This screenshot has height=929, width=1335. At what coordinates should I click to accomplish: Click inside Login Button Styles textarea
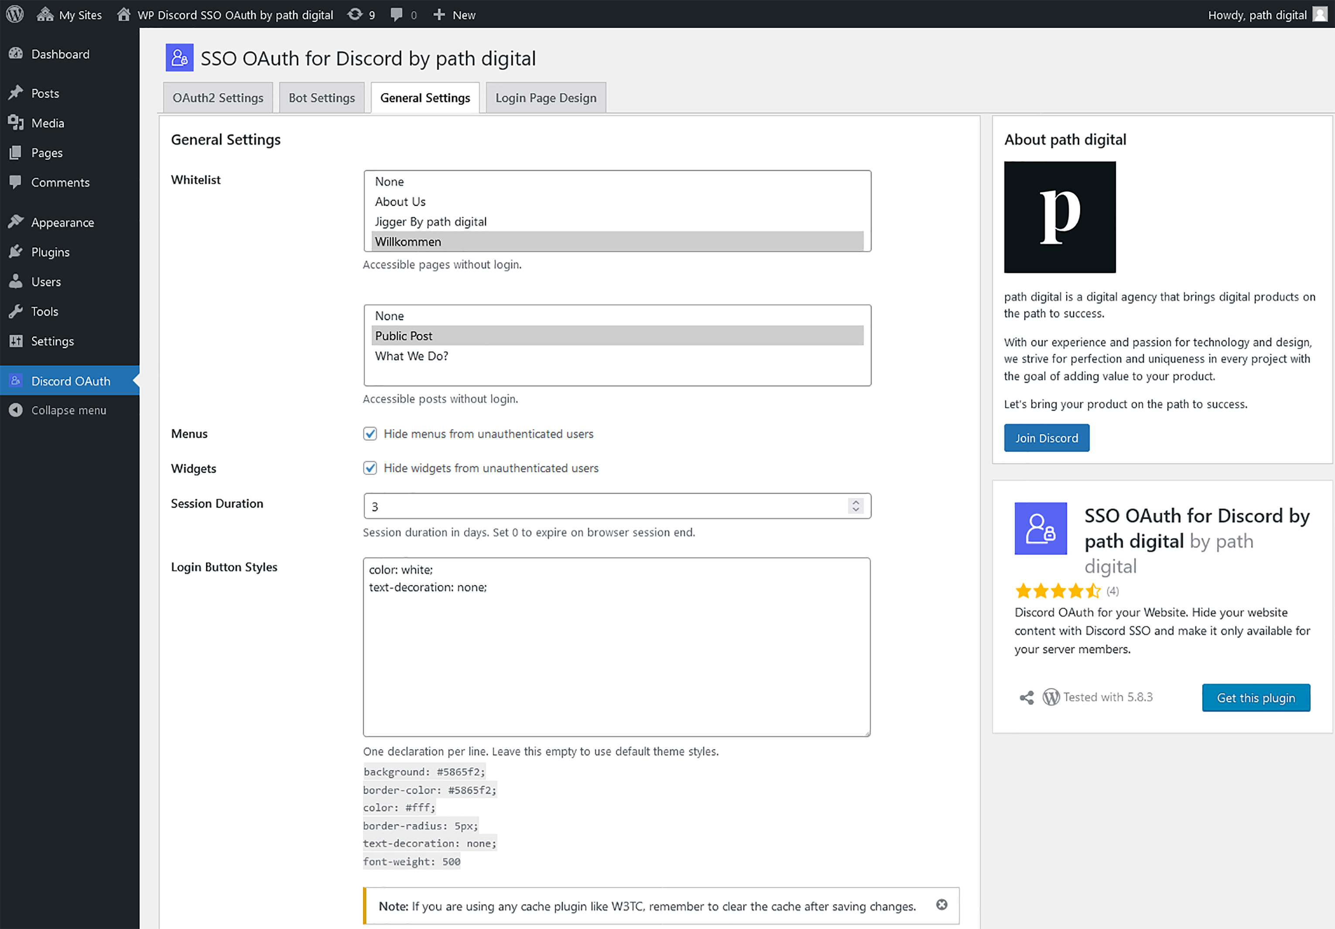click(616, 647)
